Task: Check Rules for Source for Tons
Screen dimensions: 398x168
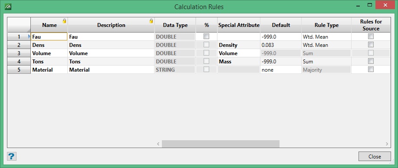Action: click(371, 61)
